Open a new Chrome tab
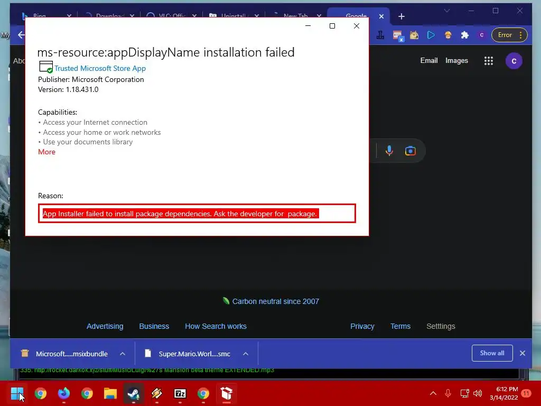 tap(402, 16)
